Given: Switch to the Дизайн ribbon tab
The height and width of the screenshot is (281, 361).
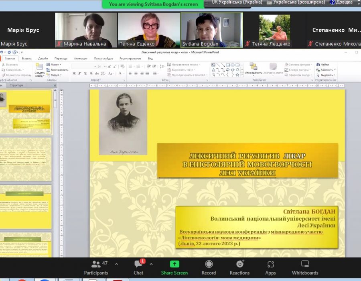Looking at the screenshot, I should (x=43, y=58).
